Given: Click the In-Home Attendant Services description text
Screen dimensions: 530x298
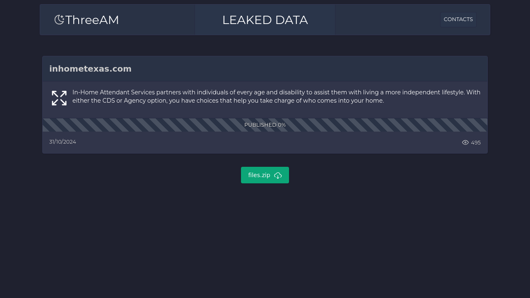Looking at the screenshot, I should point(276,96).
